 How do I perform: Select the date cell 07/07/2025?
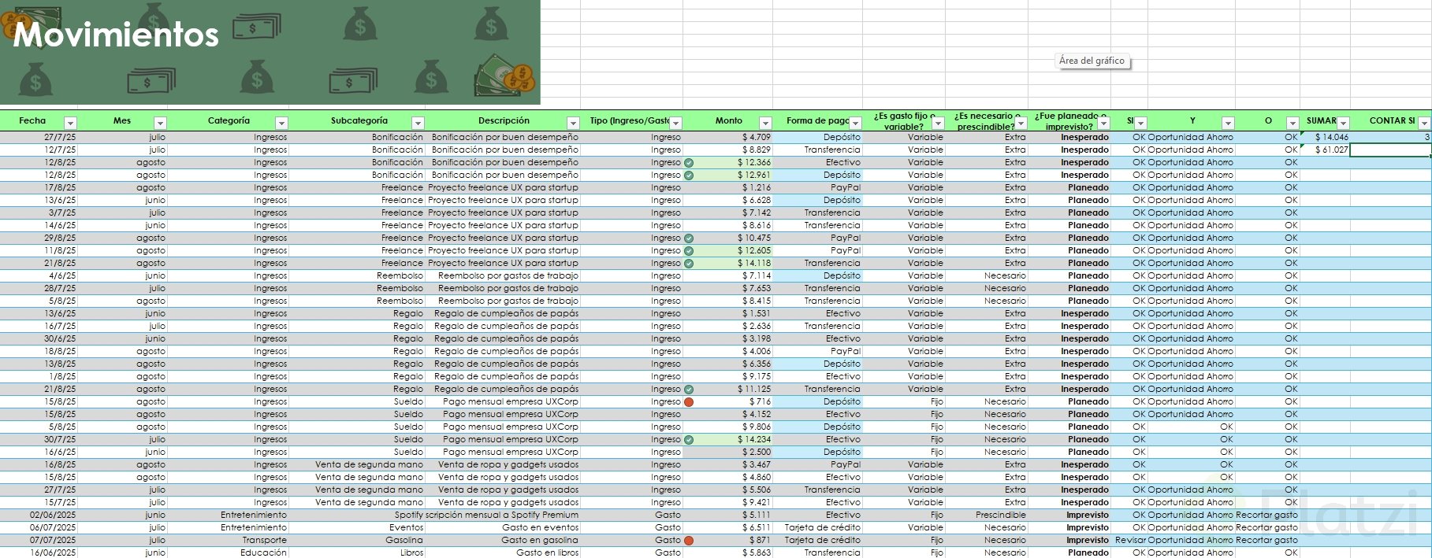coord(39,540)
